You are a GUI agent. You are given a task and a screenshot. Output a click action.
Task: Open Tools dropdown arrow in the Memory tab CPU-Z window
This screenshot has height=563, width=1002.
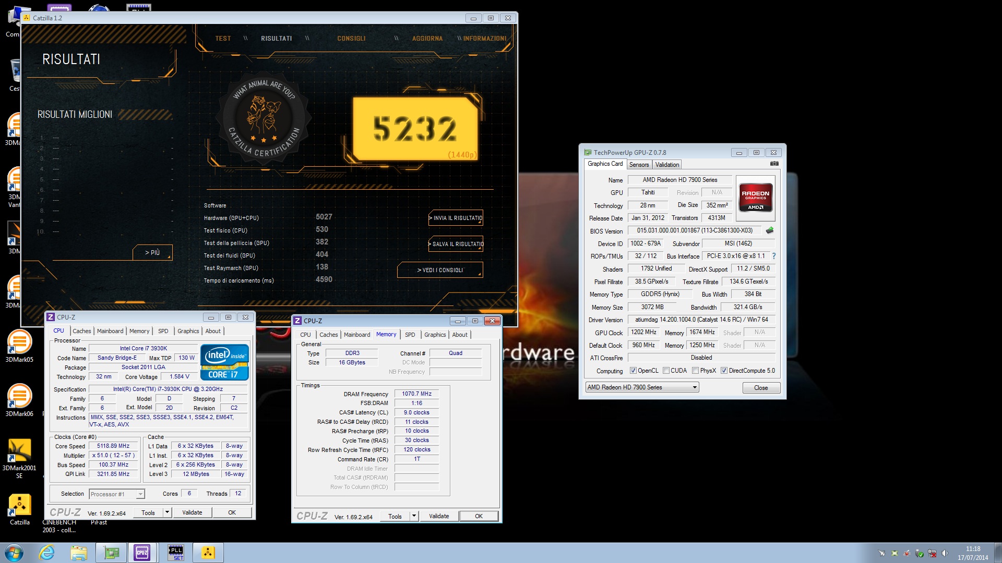pyautogui.click(x=414, y=516)
